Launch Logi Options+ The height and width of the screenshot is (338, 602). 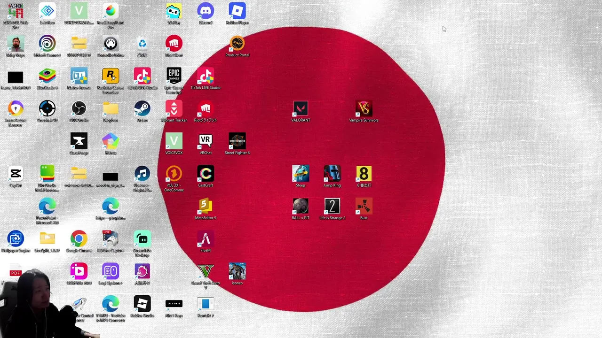[x=111, y=271]
